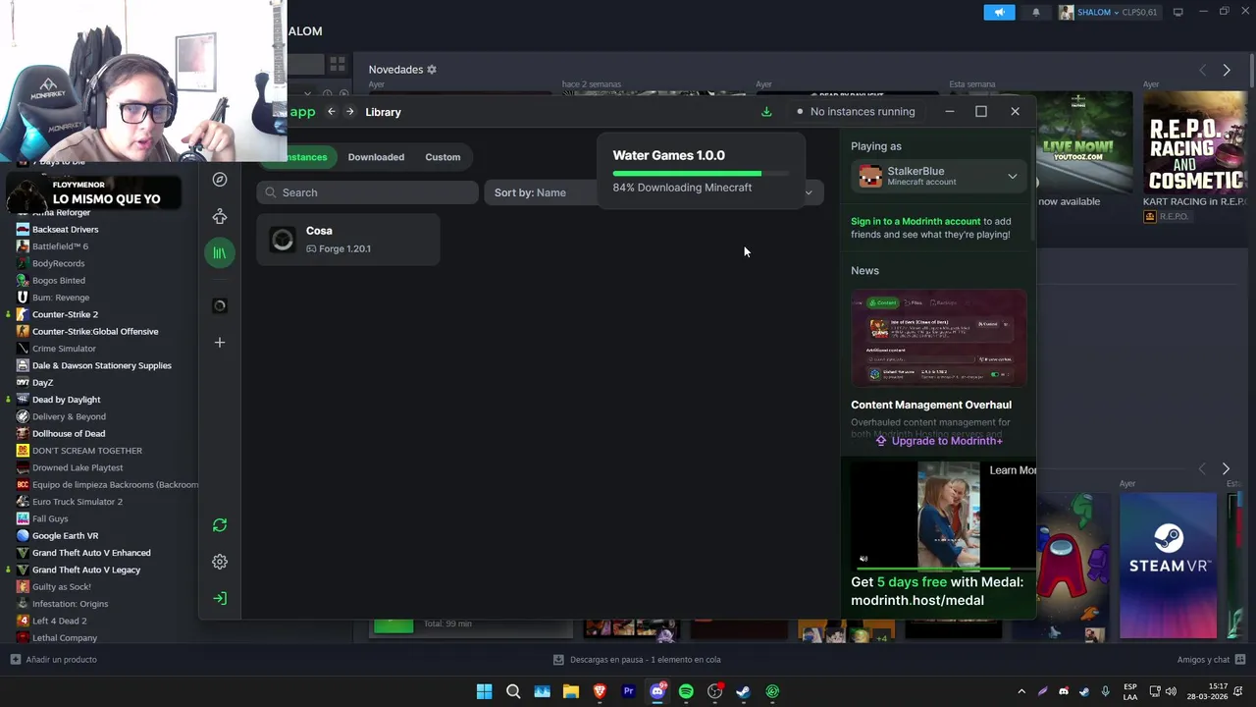Switch to the Downloaded tab
This screenshot has height=707, width=1256.
(x=376, y=157)
